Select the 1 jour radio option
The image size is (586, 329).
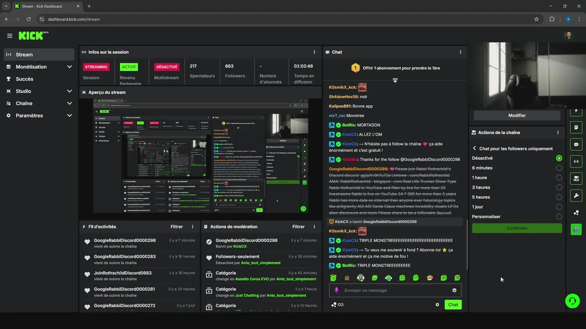tap(559, 207)
